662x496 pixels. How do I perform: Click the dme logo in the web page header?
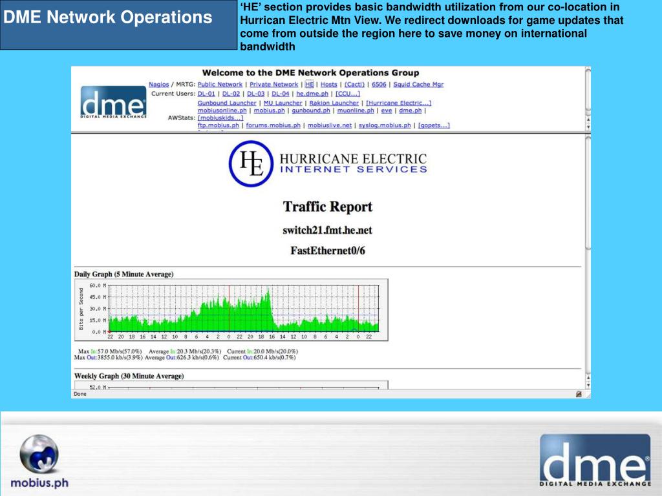113,102
